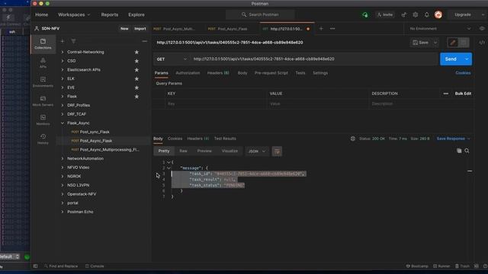Viewport: 488px width, 274px height.
Task: Click the sync status cloud icon
Action: [364, 14]
